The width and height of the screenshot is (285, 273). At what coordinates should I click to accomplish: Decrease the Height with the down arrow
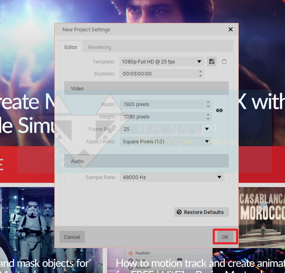[208, 119]
